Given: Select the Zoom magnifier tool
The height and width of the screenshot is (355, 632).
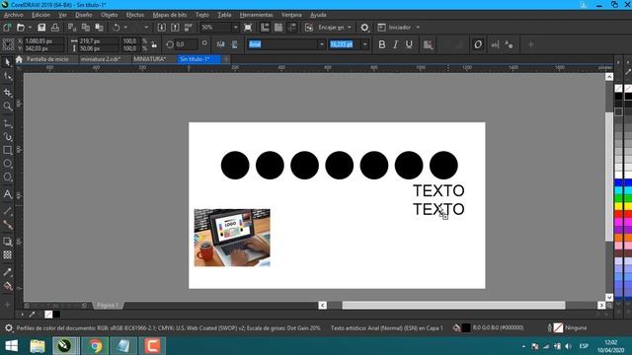Looking at the screenshot, I should pos(7,106).
